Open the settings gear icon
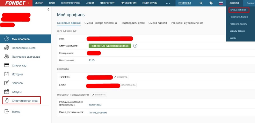The image size is (255, 123). 211,3
